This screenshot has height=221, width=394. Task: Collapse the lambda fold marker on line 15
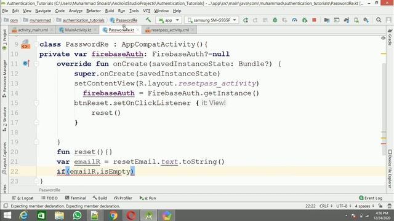36,103
